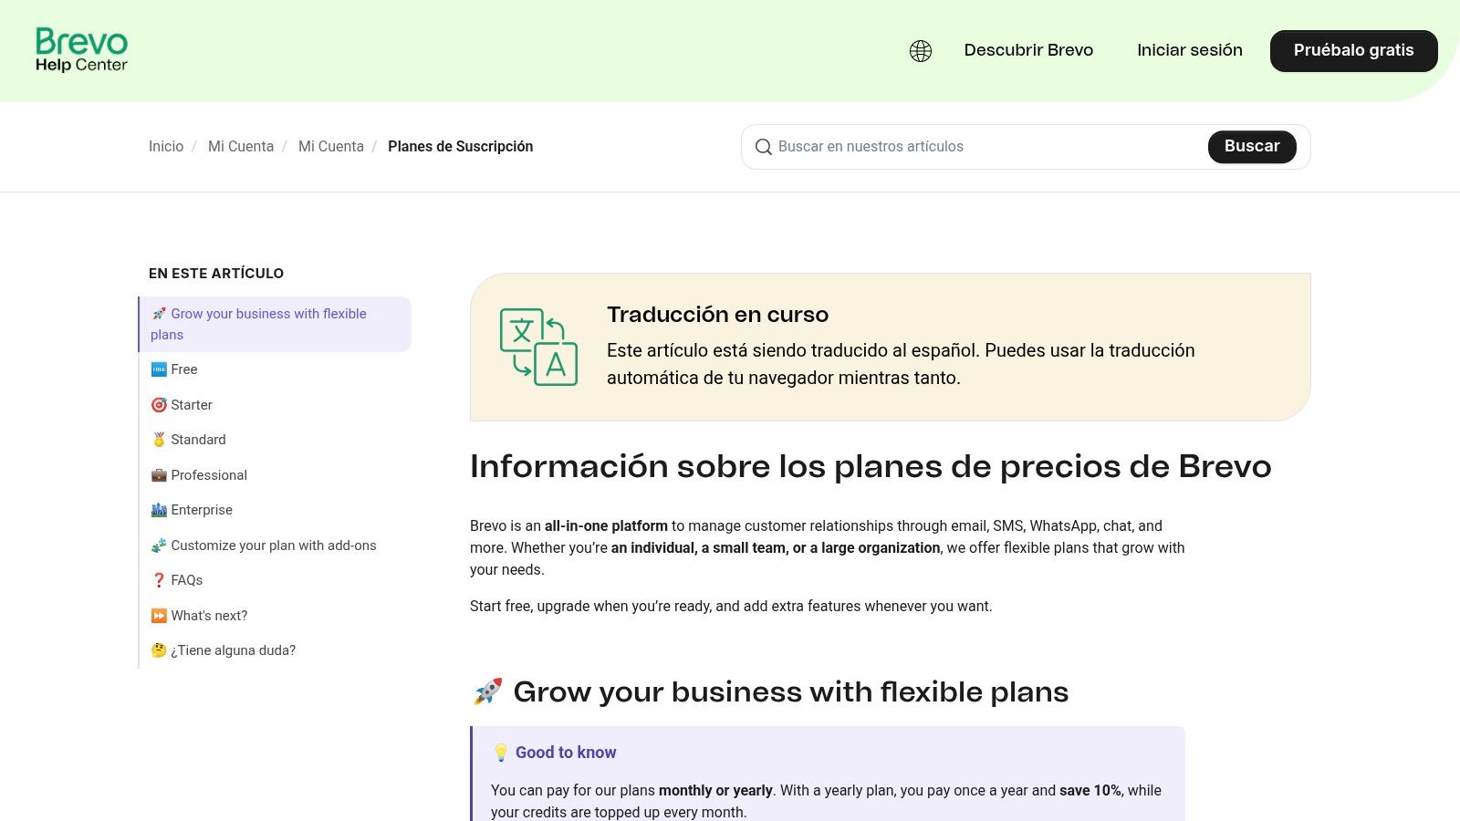
Task: Click the translation icon in the banner
Action: pos(538,347)
